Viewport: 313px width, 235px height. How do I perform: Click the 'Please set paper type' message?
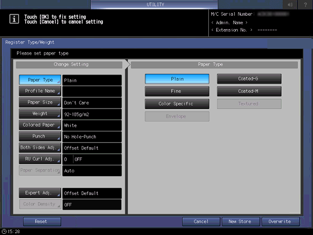point(42,53)
